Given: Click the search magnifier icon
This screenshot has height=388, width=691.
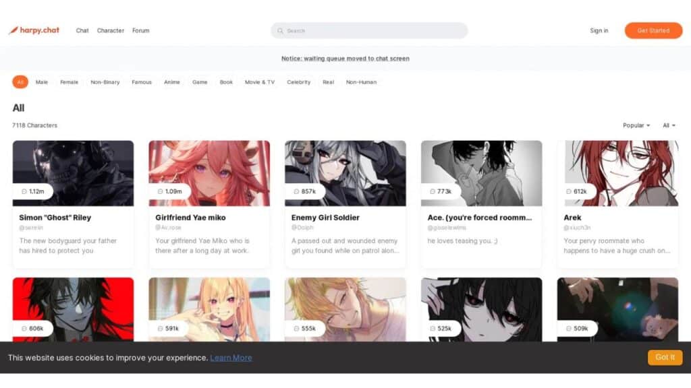Looking at the screenshot, I should click(x=280, y=31).
